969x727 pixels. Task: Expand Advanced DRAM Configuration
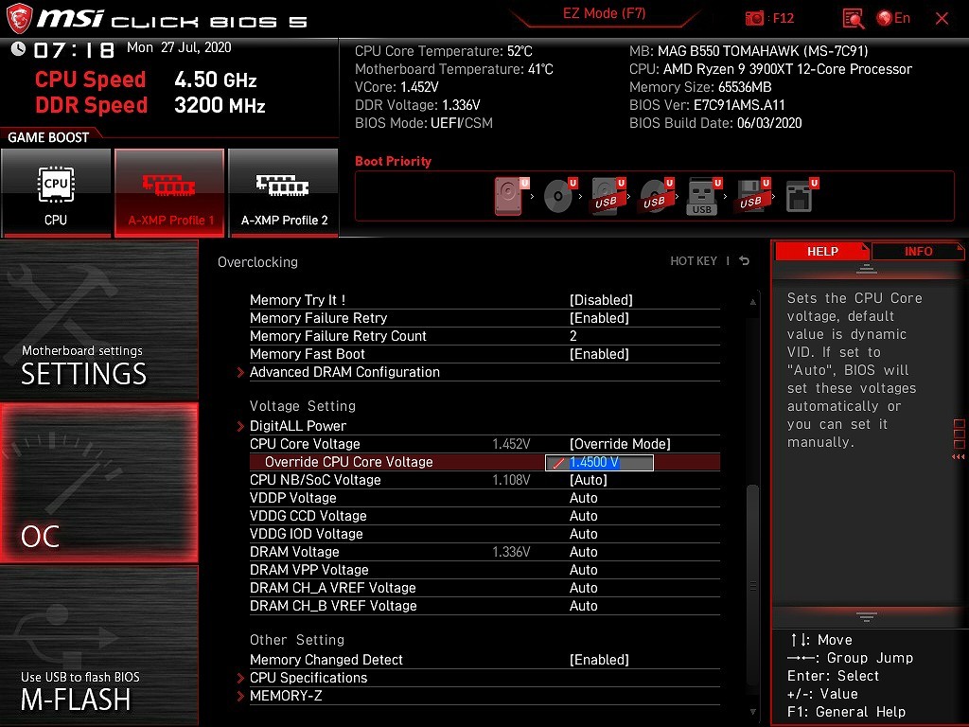344,372
